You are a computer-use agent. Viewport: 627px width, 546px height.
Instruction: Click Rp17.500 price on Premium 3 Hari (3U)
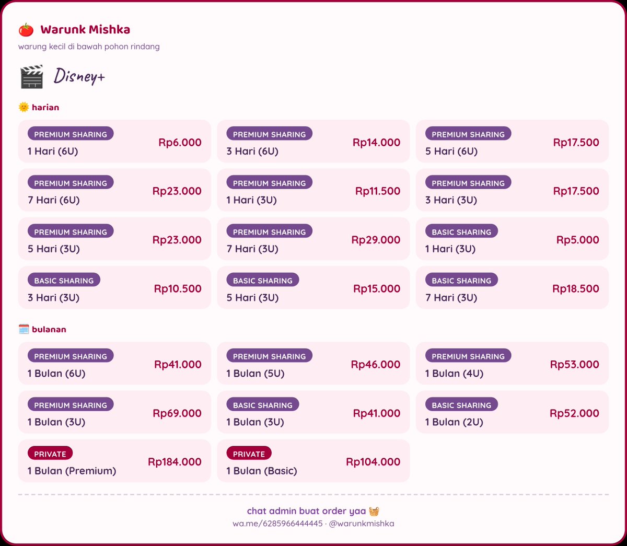pyautogui.click(x=576, y=191)
